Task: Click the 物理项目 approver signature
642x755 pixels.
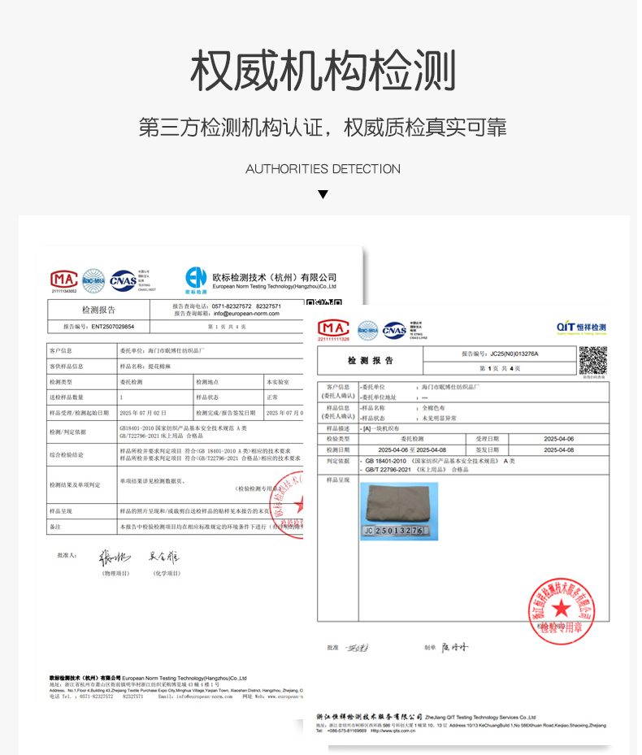Action: [115, 558]
